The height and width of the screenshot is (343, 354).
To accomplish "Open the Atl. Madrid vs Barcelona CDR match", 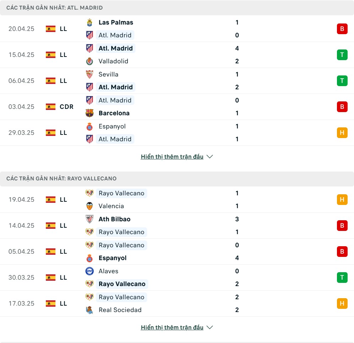I will (177, 107).
